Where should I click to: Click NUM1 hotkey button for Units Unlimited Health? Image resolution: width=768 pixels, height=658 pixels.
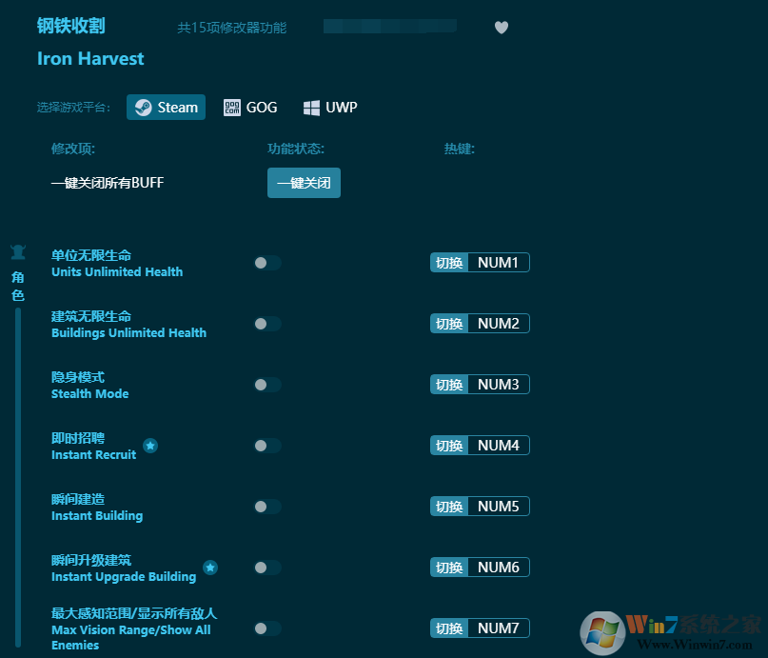click(x=479, y=262)
